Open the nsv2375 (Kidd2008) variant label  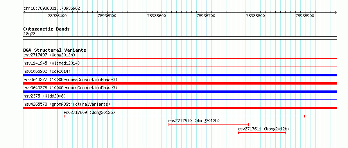(x=45, y=96)
